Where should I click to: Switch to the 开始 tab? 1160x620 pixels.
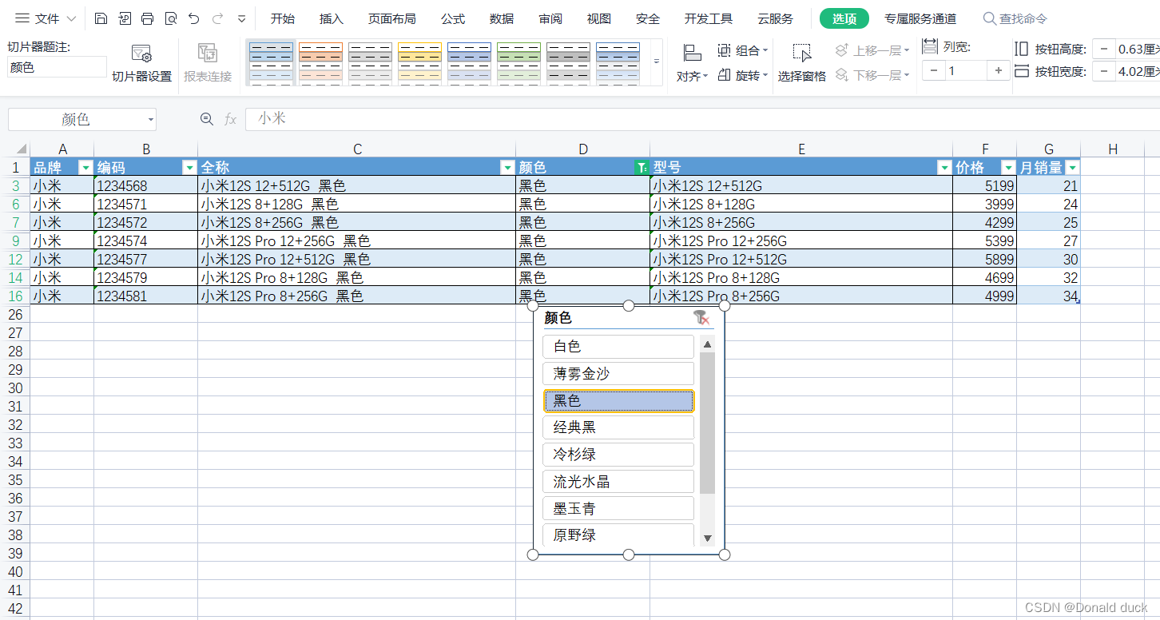[x=283, y=18]
